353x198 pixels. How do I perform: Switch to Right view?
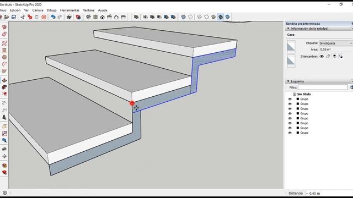pos(109,17)
